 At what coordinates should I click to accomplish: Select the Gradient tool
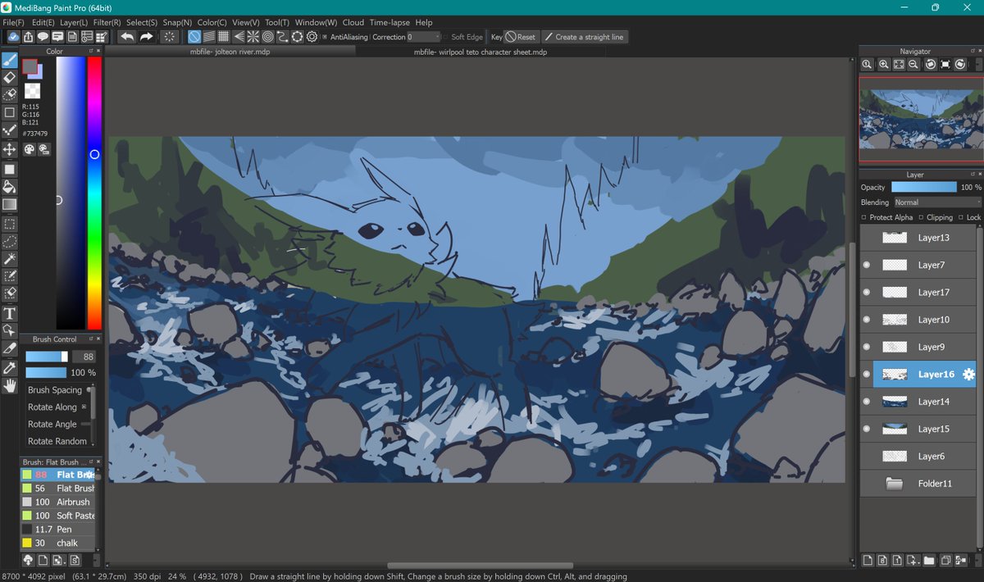10,205
